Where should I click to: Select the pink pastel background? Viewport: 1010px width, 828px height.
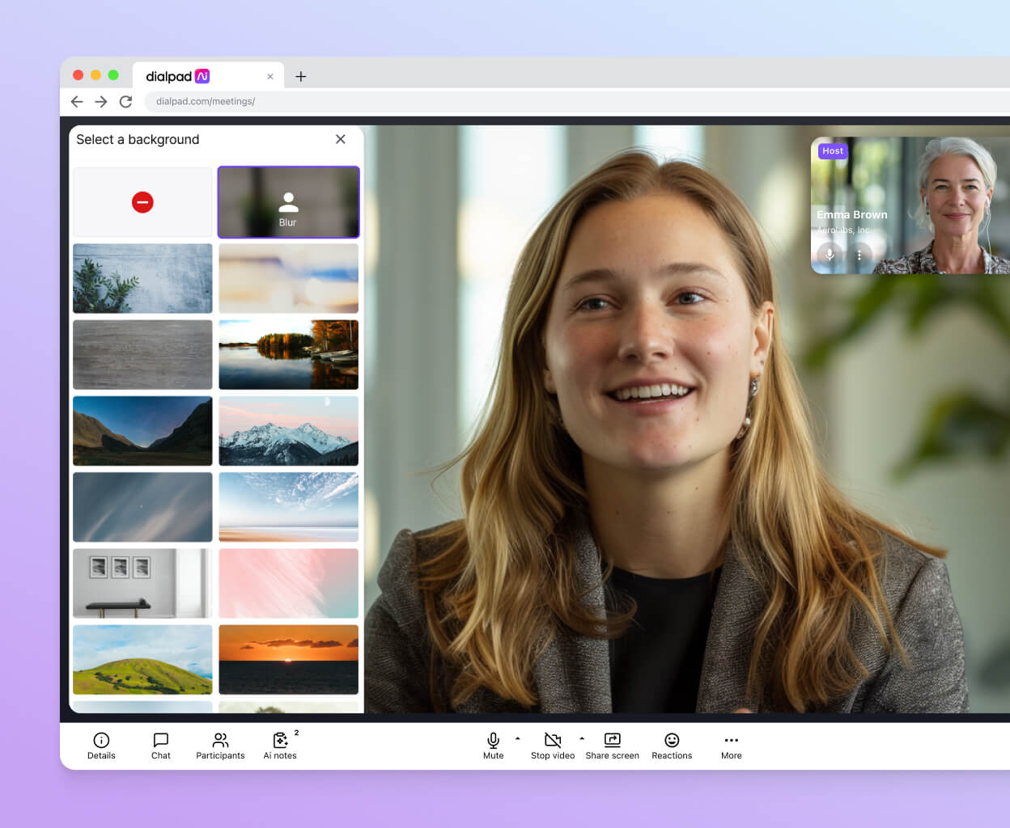point(288,583)
